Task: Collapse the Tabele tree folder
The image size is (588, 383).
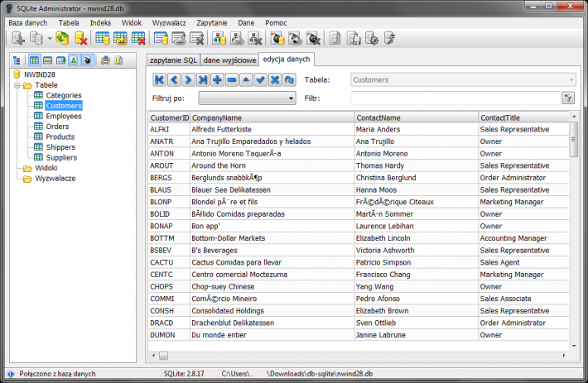Action: [x=17, y=85]
